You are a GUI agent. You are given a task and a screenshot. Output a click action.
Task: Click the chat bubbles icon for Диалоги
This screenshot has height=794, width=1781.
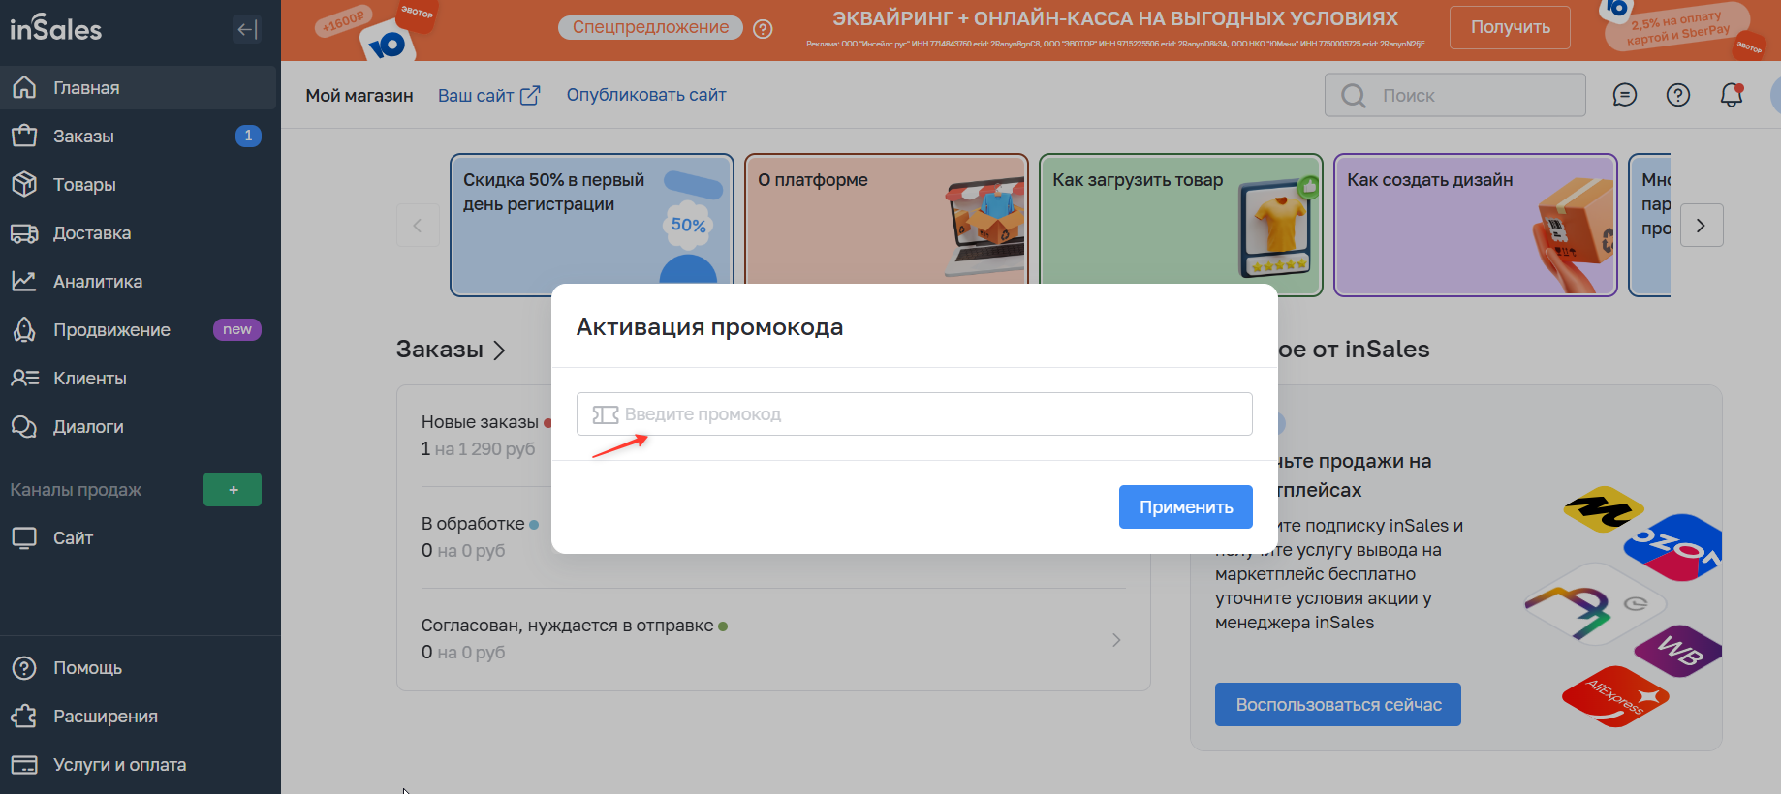[24, 426]
